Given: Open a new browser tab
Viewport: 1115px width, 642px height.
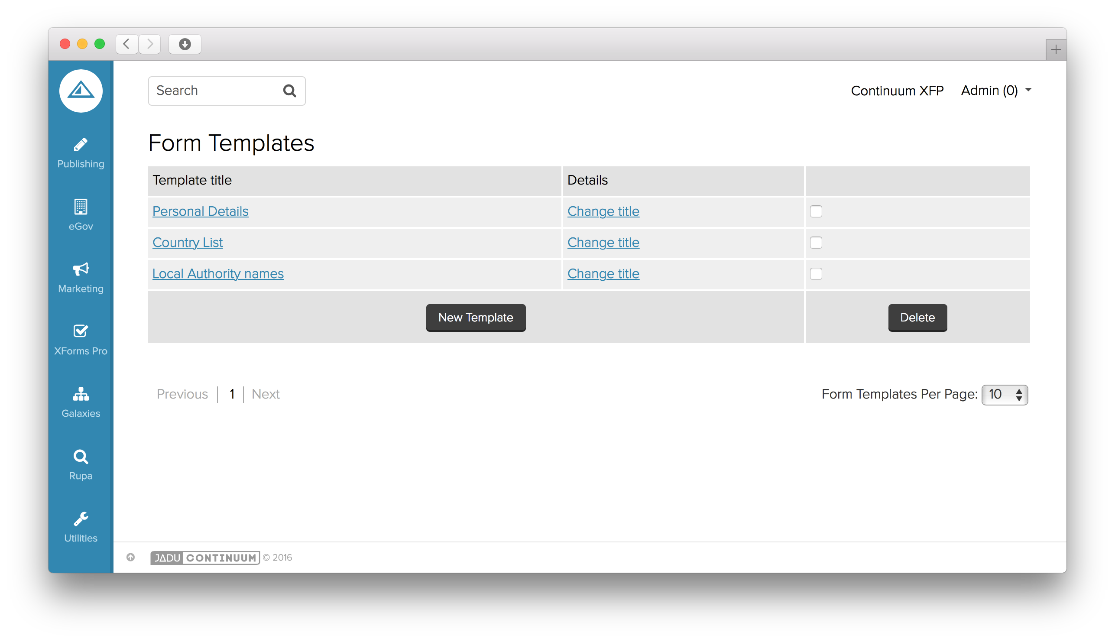Looking at the screenshot, I should coord(1056,49).
